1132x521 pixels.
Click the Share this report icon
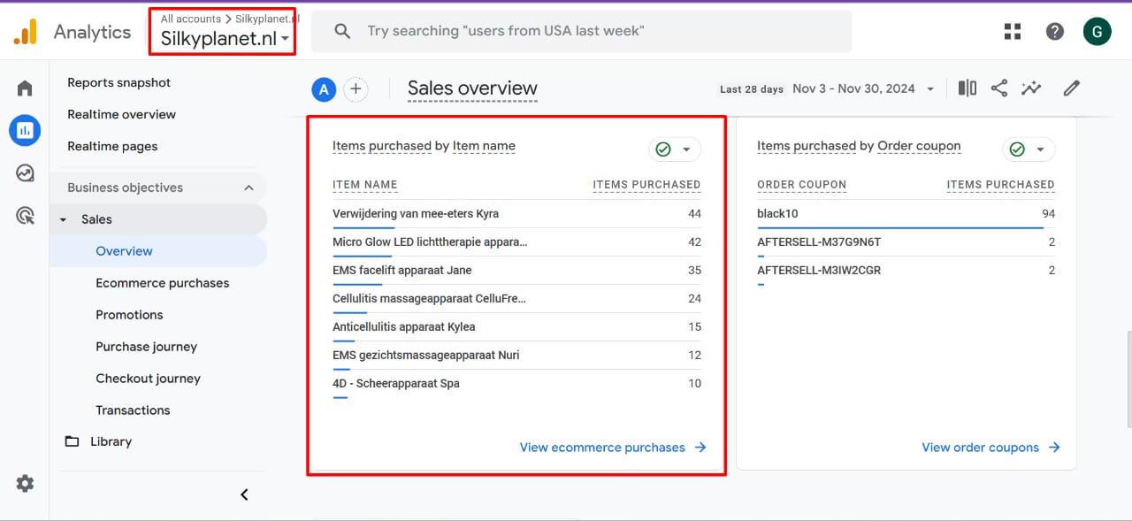[998, 88]
